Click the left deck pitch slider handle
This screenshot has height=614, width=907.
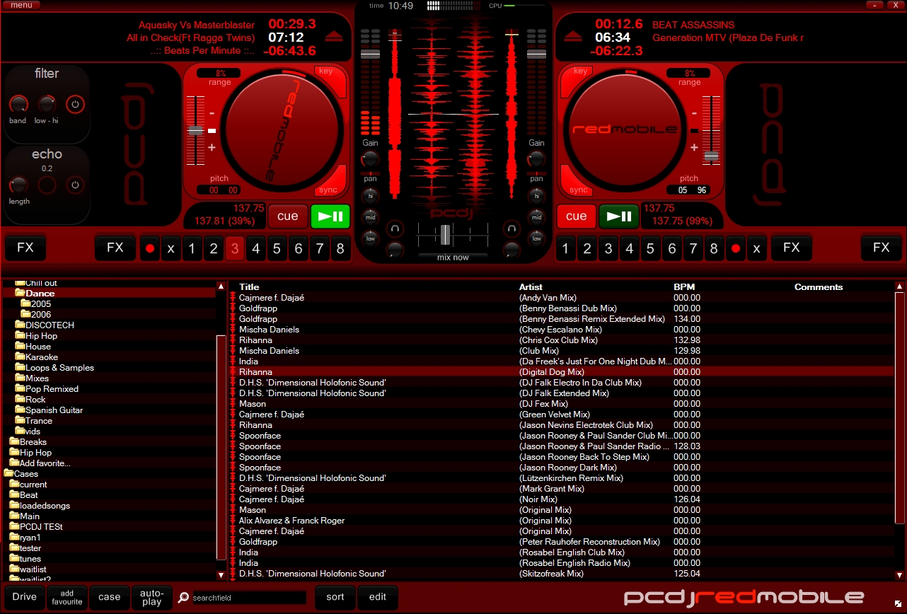click(195, 131)
